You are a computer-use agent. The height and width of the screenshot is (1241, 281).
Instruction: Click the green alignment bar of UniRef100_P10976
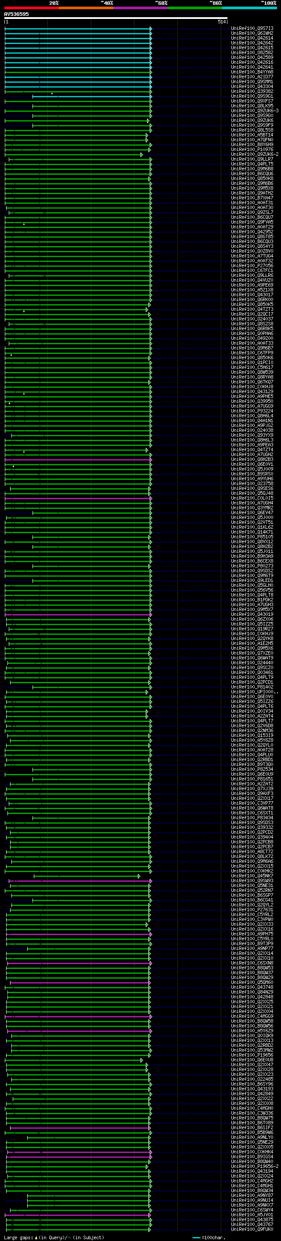point(77,149)
